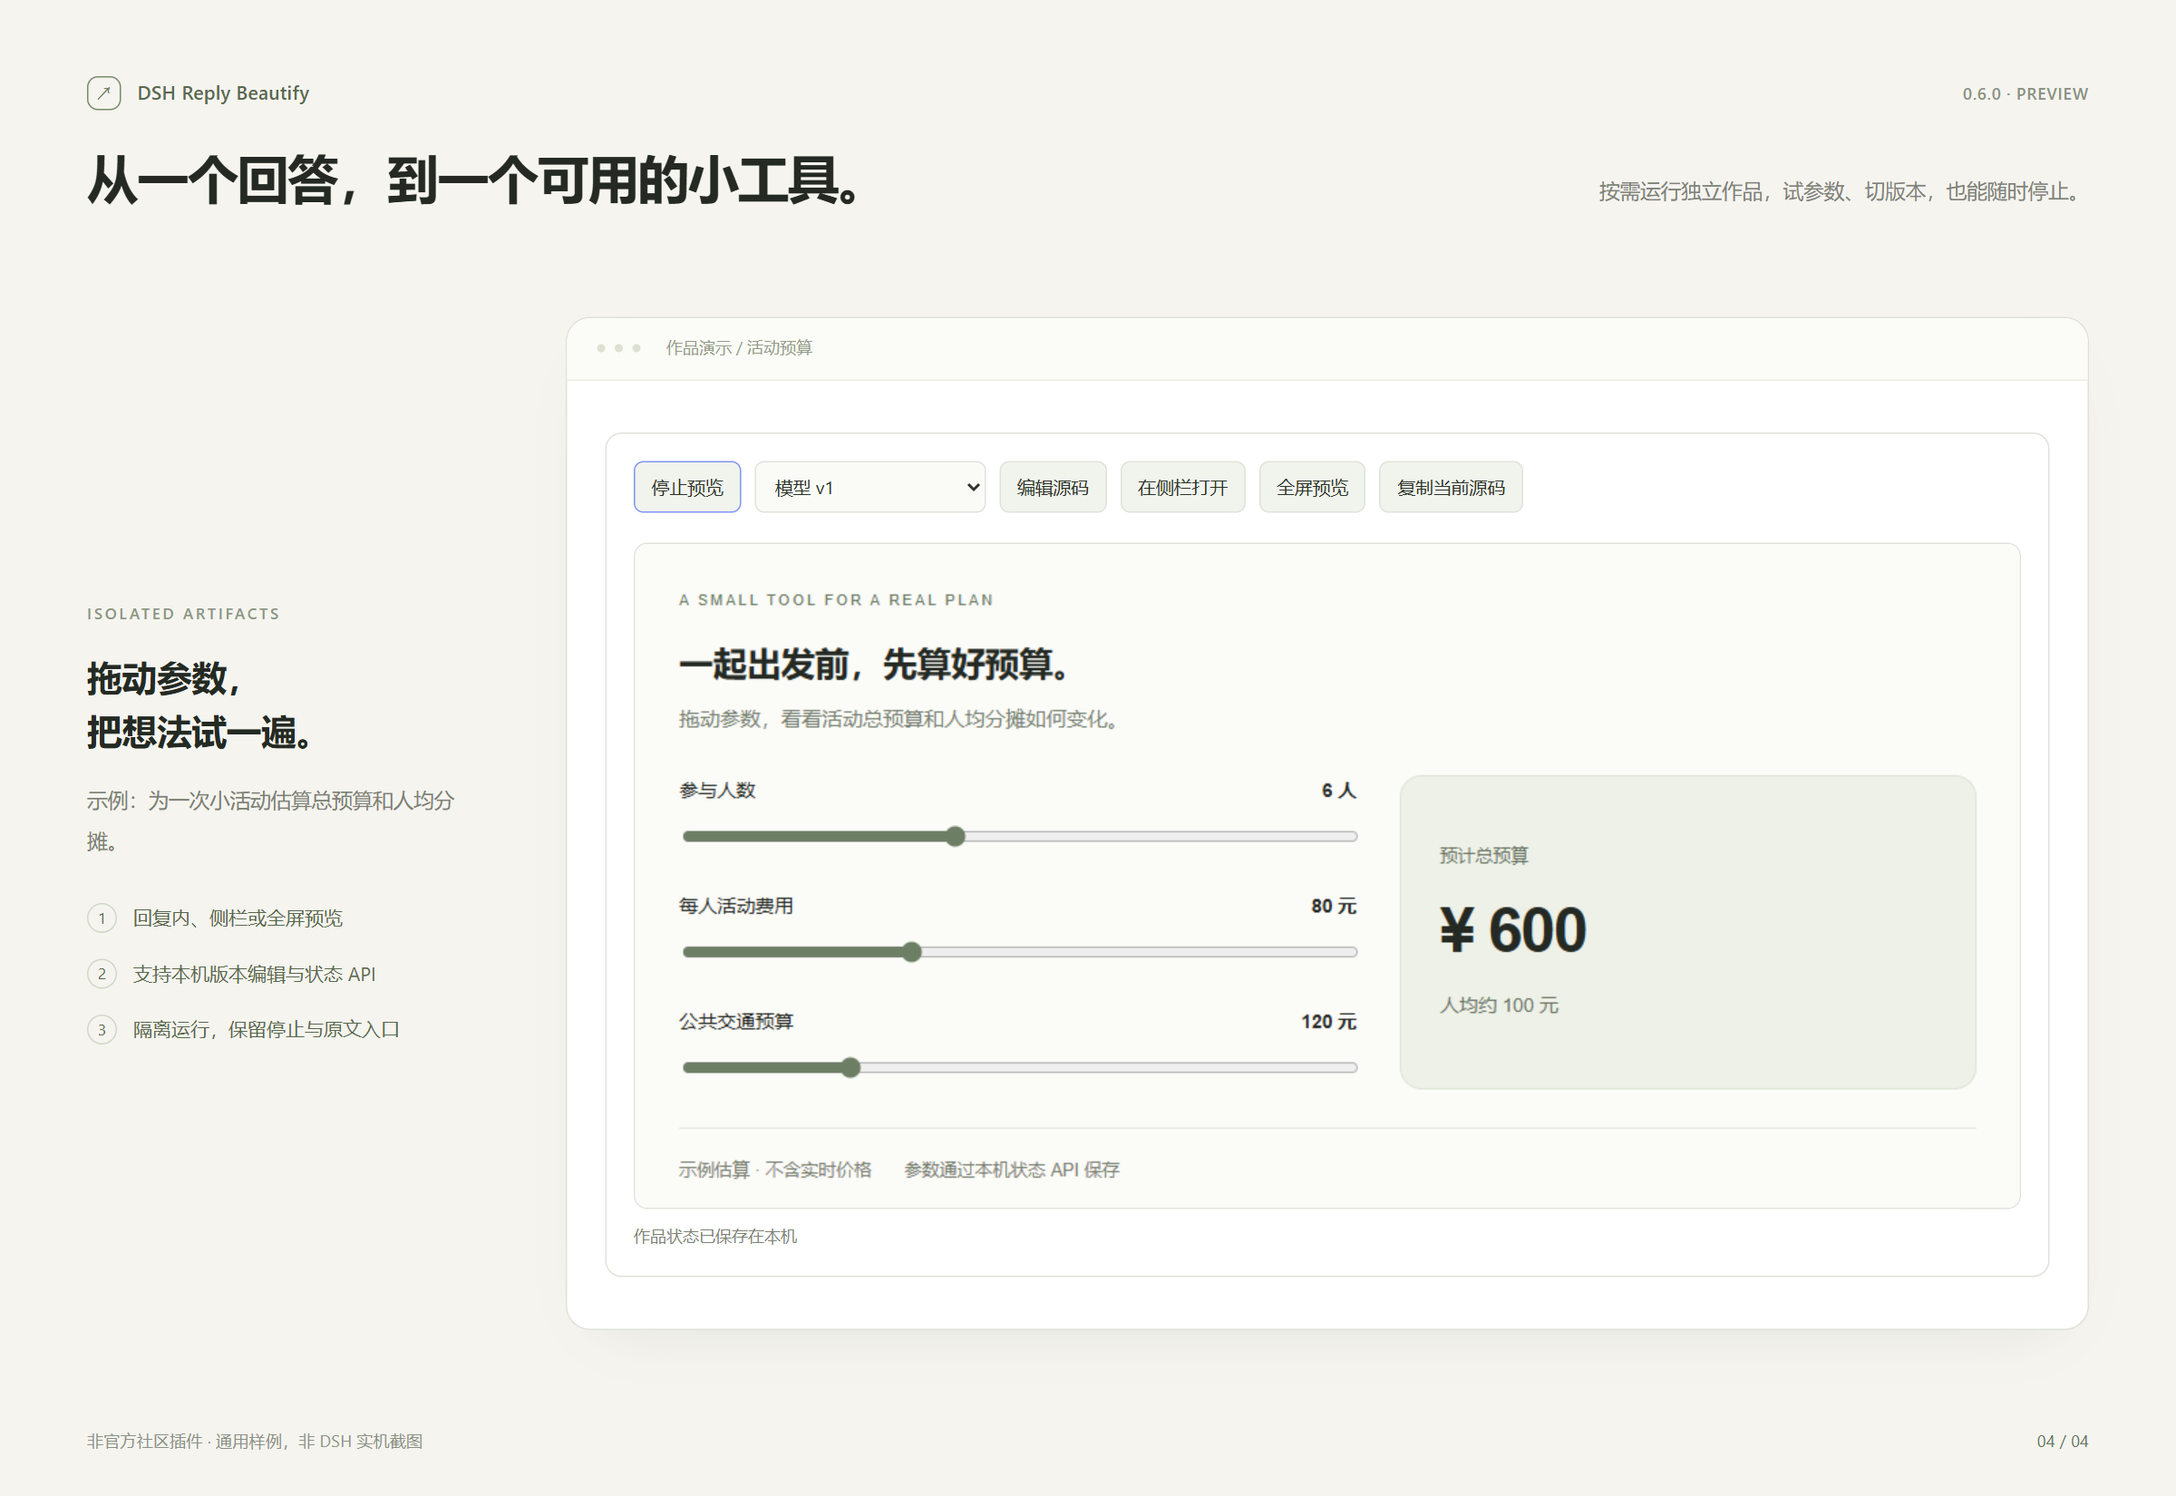Click numbered item 隔离运行，保留停止与原文入口
The height and width of the screenshot is (1496, 2176).
click(x=244, y=1029)
